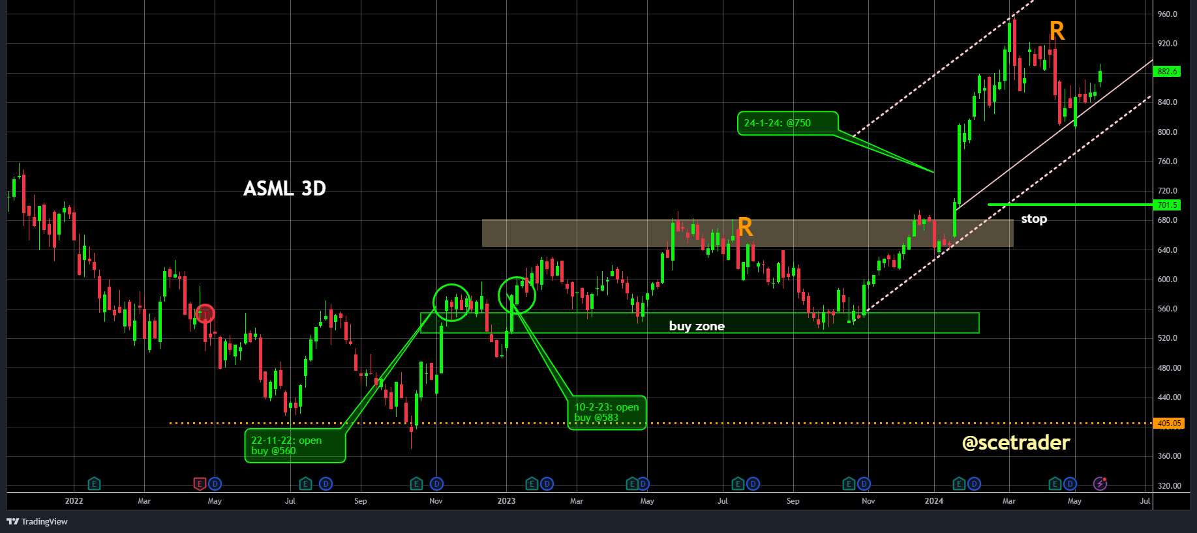This screenshot has width=1197, height=533.
Task: Select the 2023 label on time axis
Action: (x=506, y=501)
